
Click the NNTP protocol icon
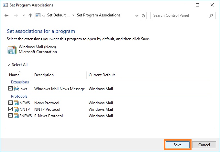click(16, 109)
